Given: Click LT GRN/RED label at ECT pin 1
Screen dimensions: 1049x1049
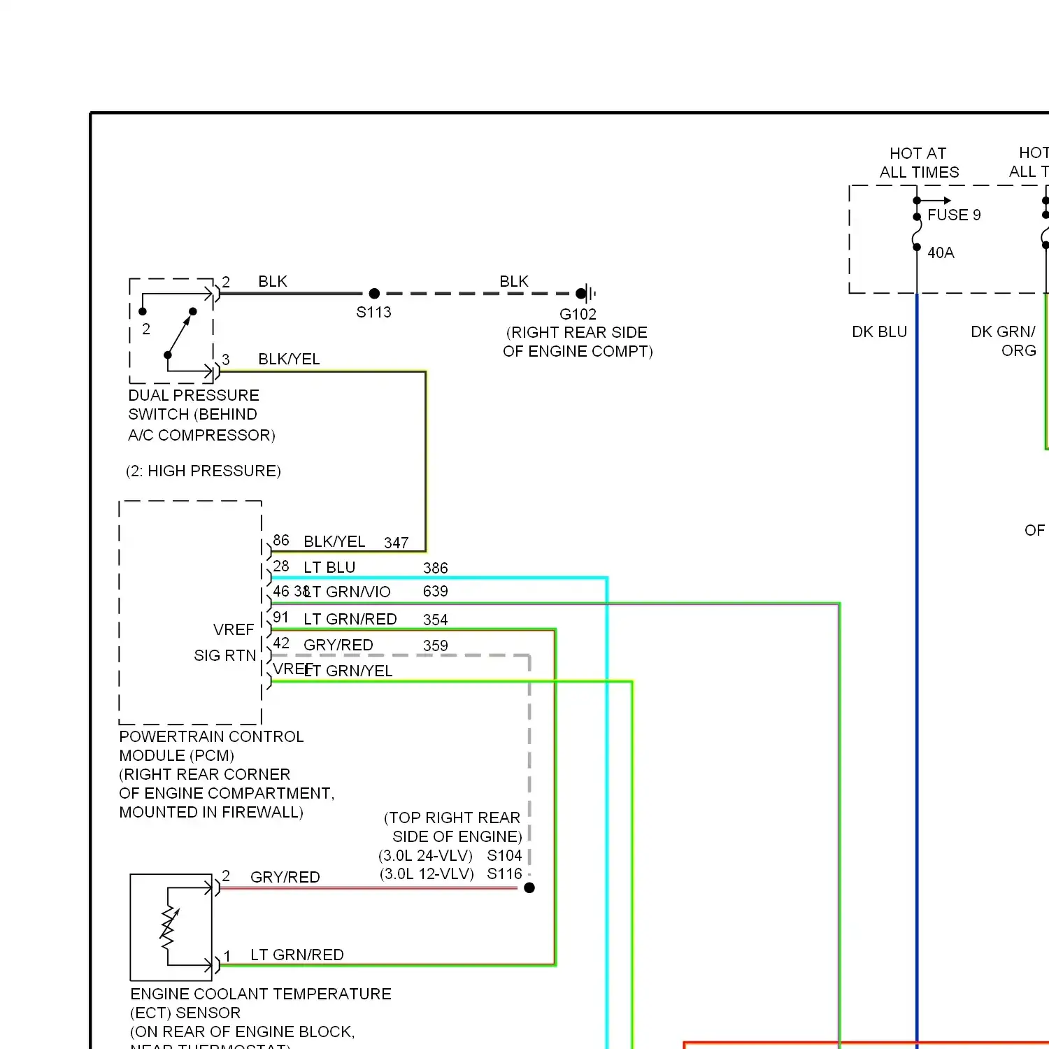Looking at the screenshot, I should point(297,955).
